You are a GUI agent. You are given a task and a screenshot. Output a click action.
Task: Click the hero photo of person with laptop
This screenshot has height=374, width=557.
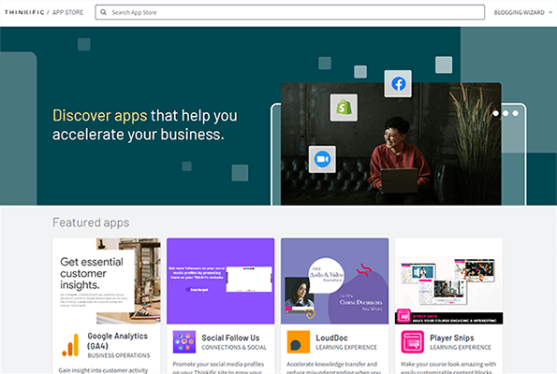click(x=390, y=144)
